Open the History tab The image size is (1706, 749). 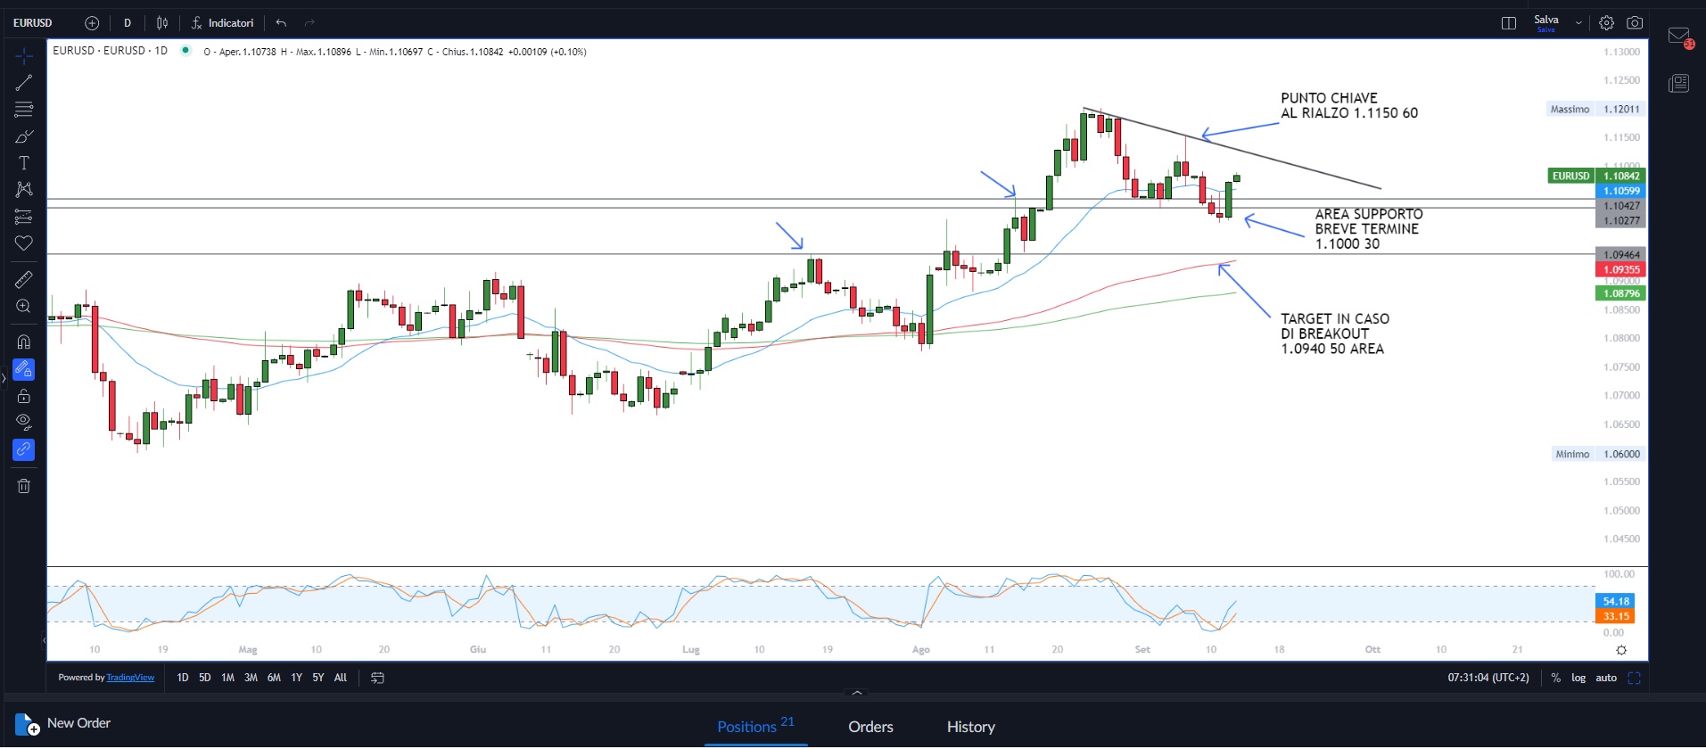tap(970, 727)
